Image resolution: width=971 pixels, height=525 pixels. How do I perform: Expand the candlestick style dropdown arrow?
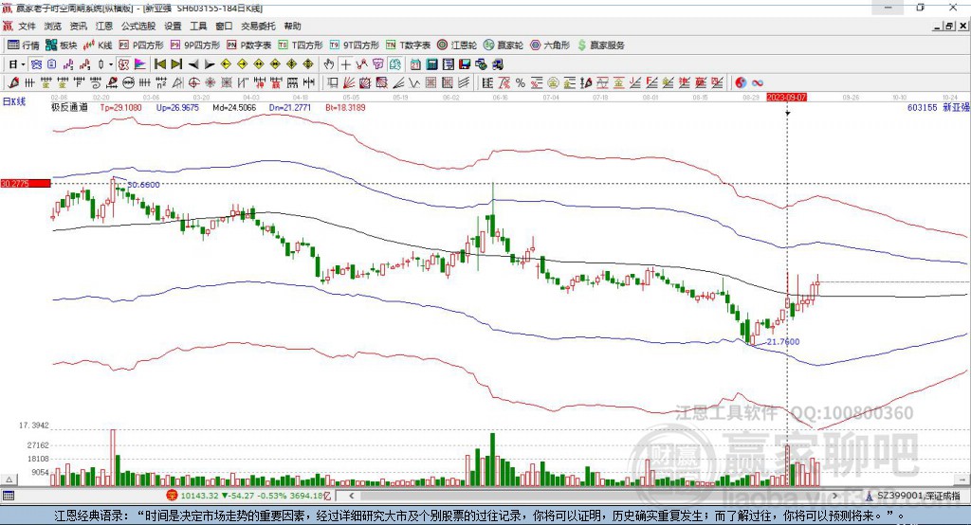(x=110, y=64)
